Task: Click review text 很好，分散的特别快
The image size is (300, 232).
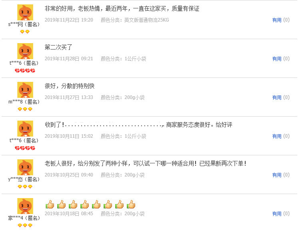Action: click(x=70, y=86)
